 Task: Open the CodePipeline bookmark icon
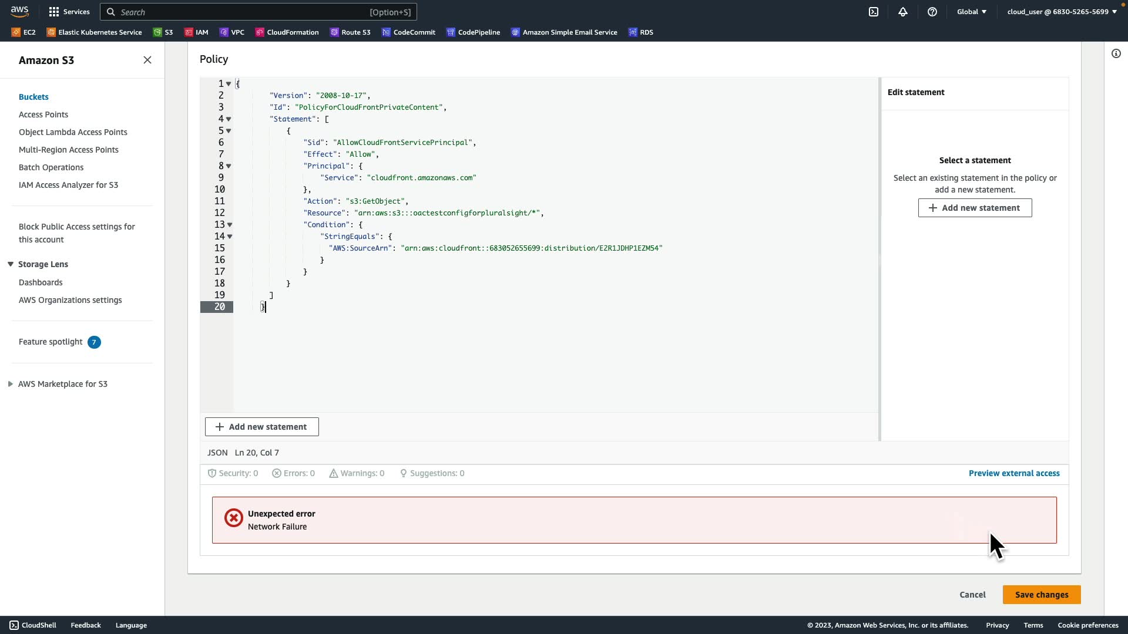click(451, 32)
